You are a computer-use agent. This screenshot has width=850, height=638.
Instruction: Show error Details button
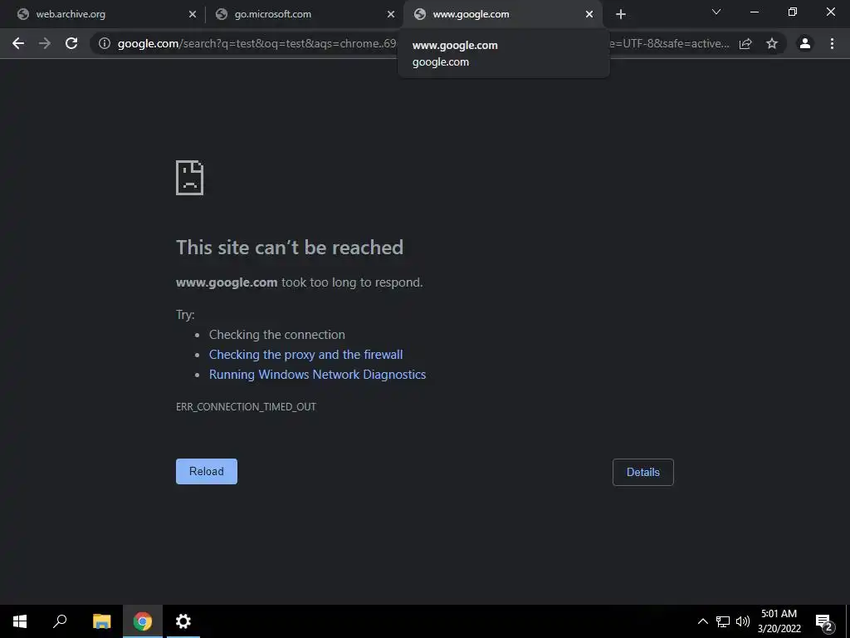(643, 472)
